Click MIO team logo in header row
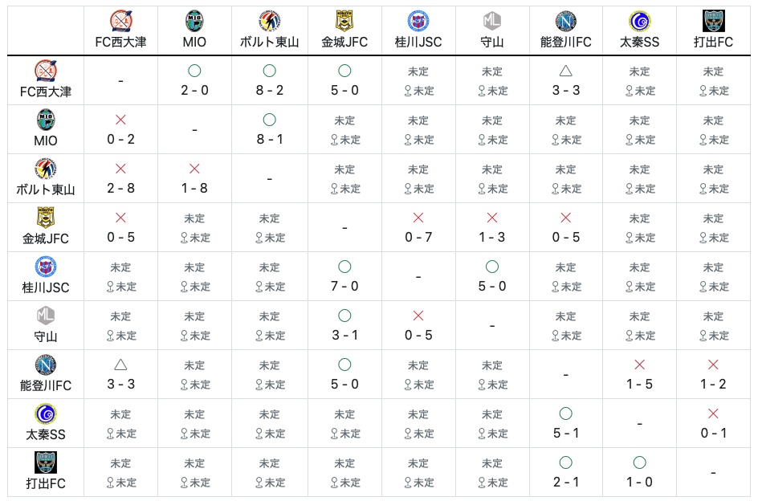This screenshot has width=758, height=501. [194, 21]
